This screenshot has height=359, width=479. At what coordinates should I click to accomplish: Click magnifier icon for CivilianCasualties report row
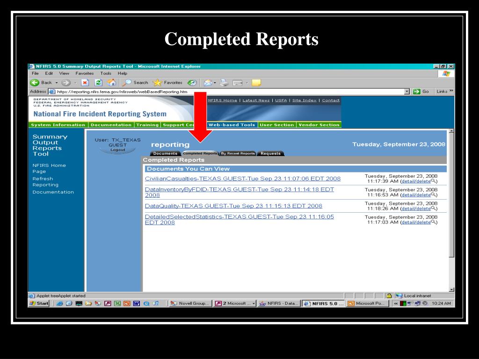pos(433,181)
